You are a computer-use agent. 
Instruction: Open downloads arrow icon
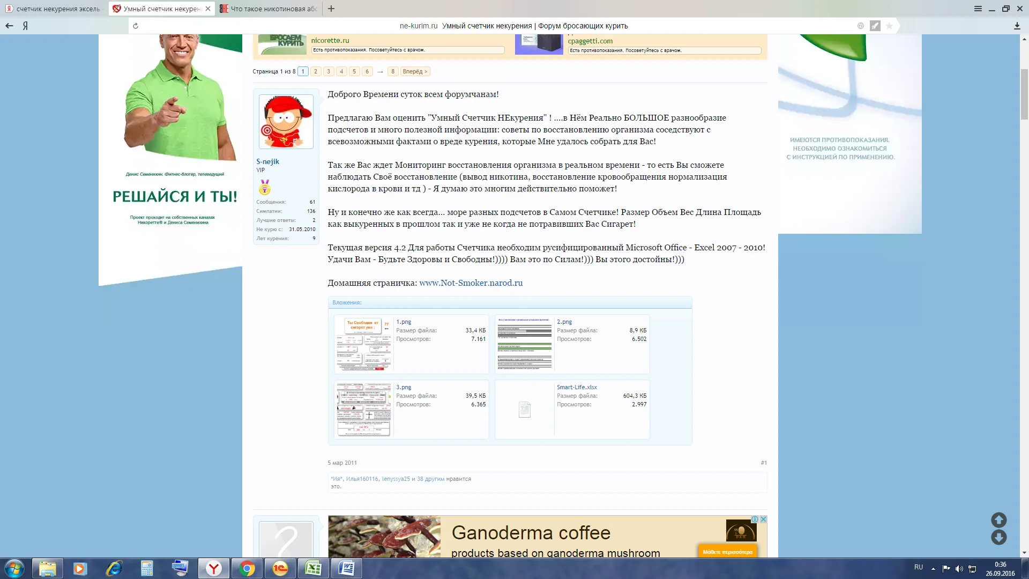click(x=1017, y=26)
